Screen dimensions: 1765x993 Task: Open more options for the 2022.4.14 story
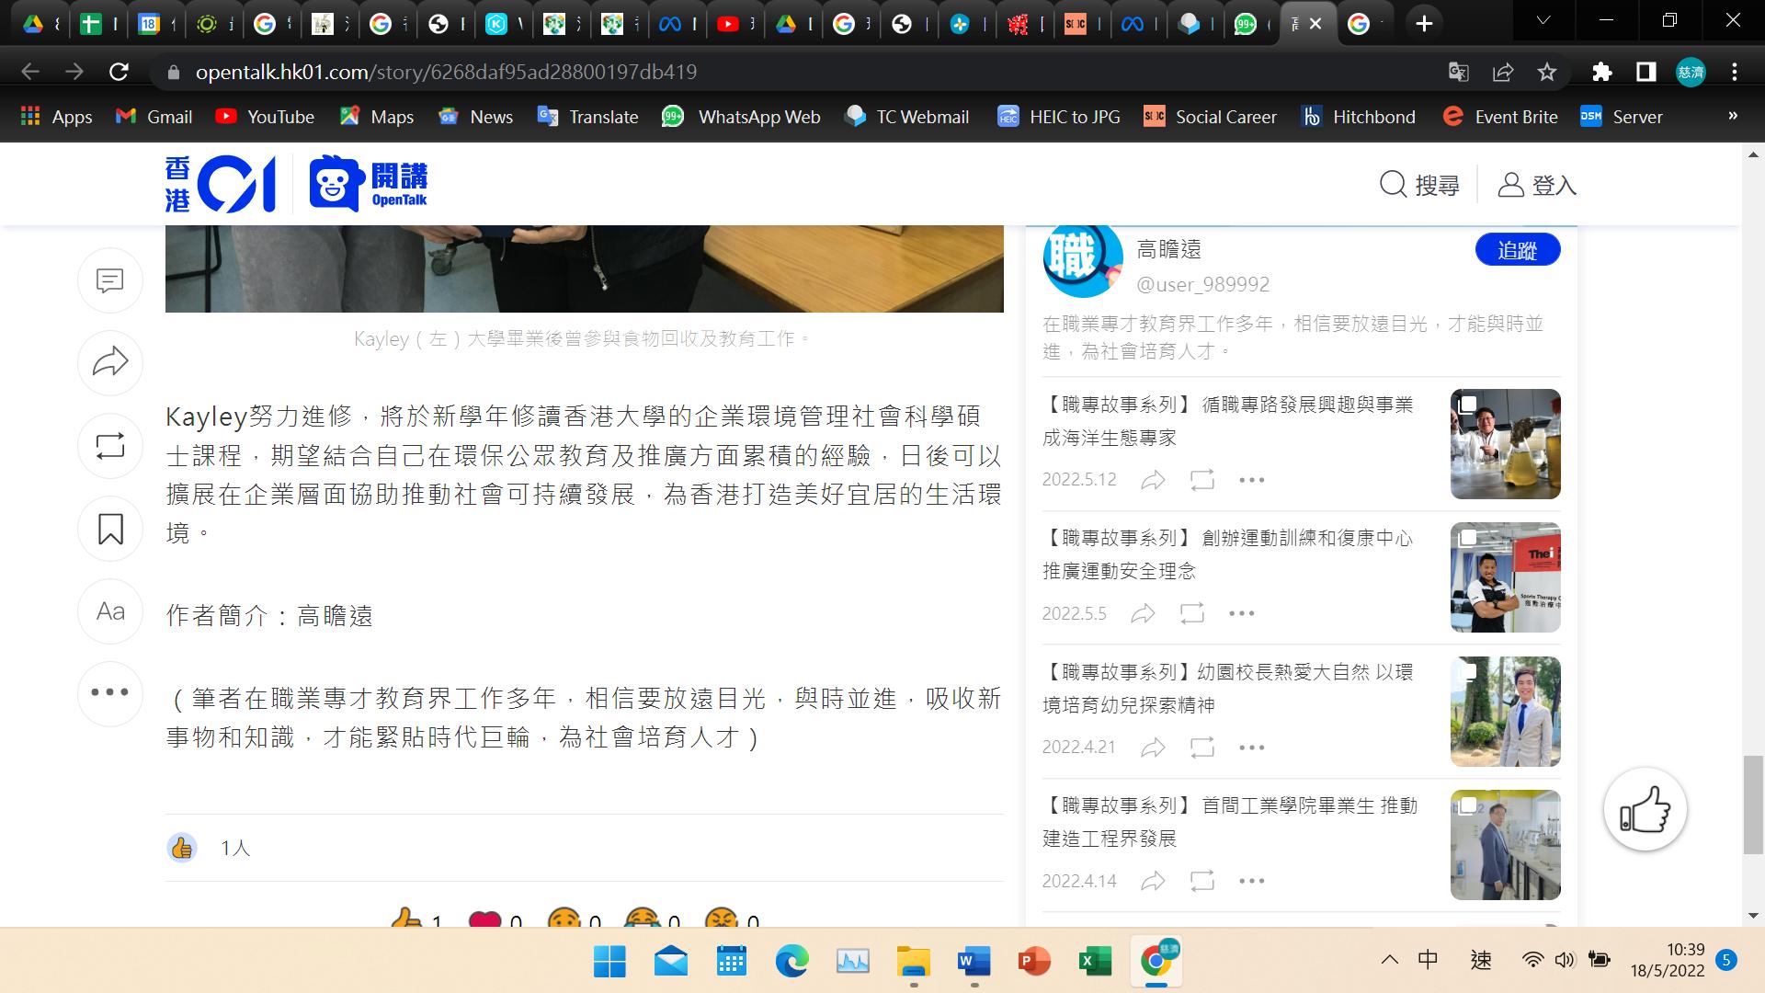pos(1251,881)
